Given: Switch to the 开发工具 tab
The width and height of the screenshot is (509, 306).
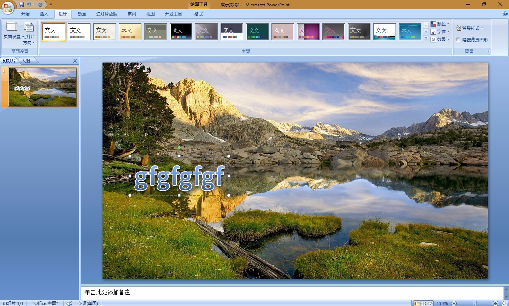Looking at the screenshot, I should point(174,14).
